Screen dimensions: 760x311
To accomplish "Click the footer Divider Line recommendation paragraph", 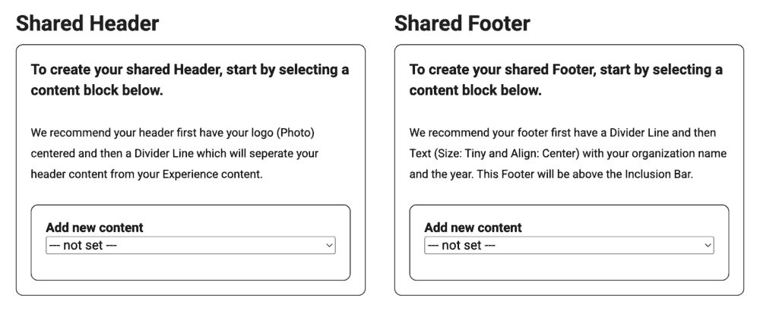I will coord(567,153).
